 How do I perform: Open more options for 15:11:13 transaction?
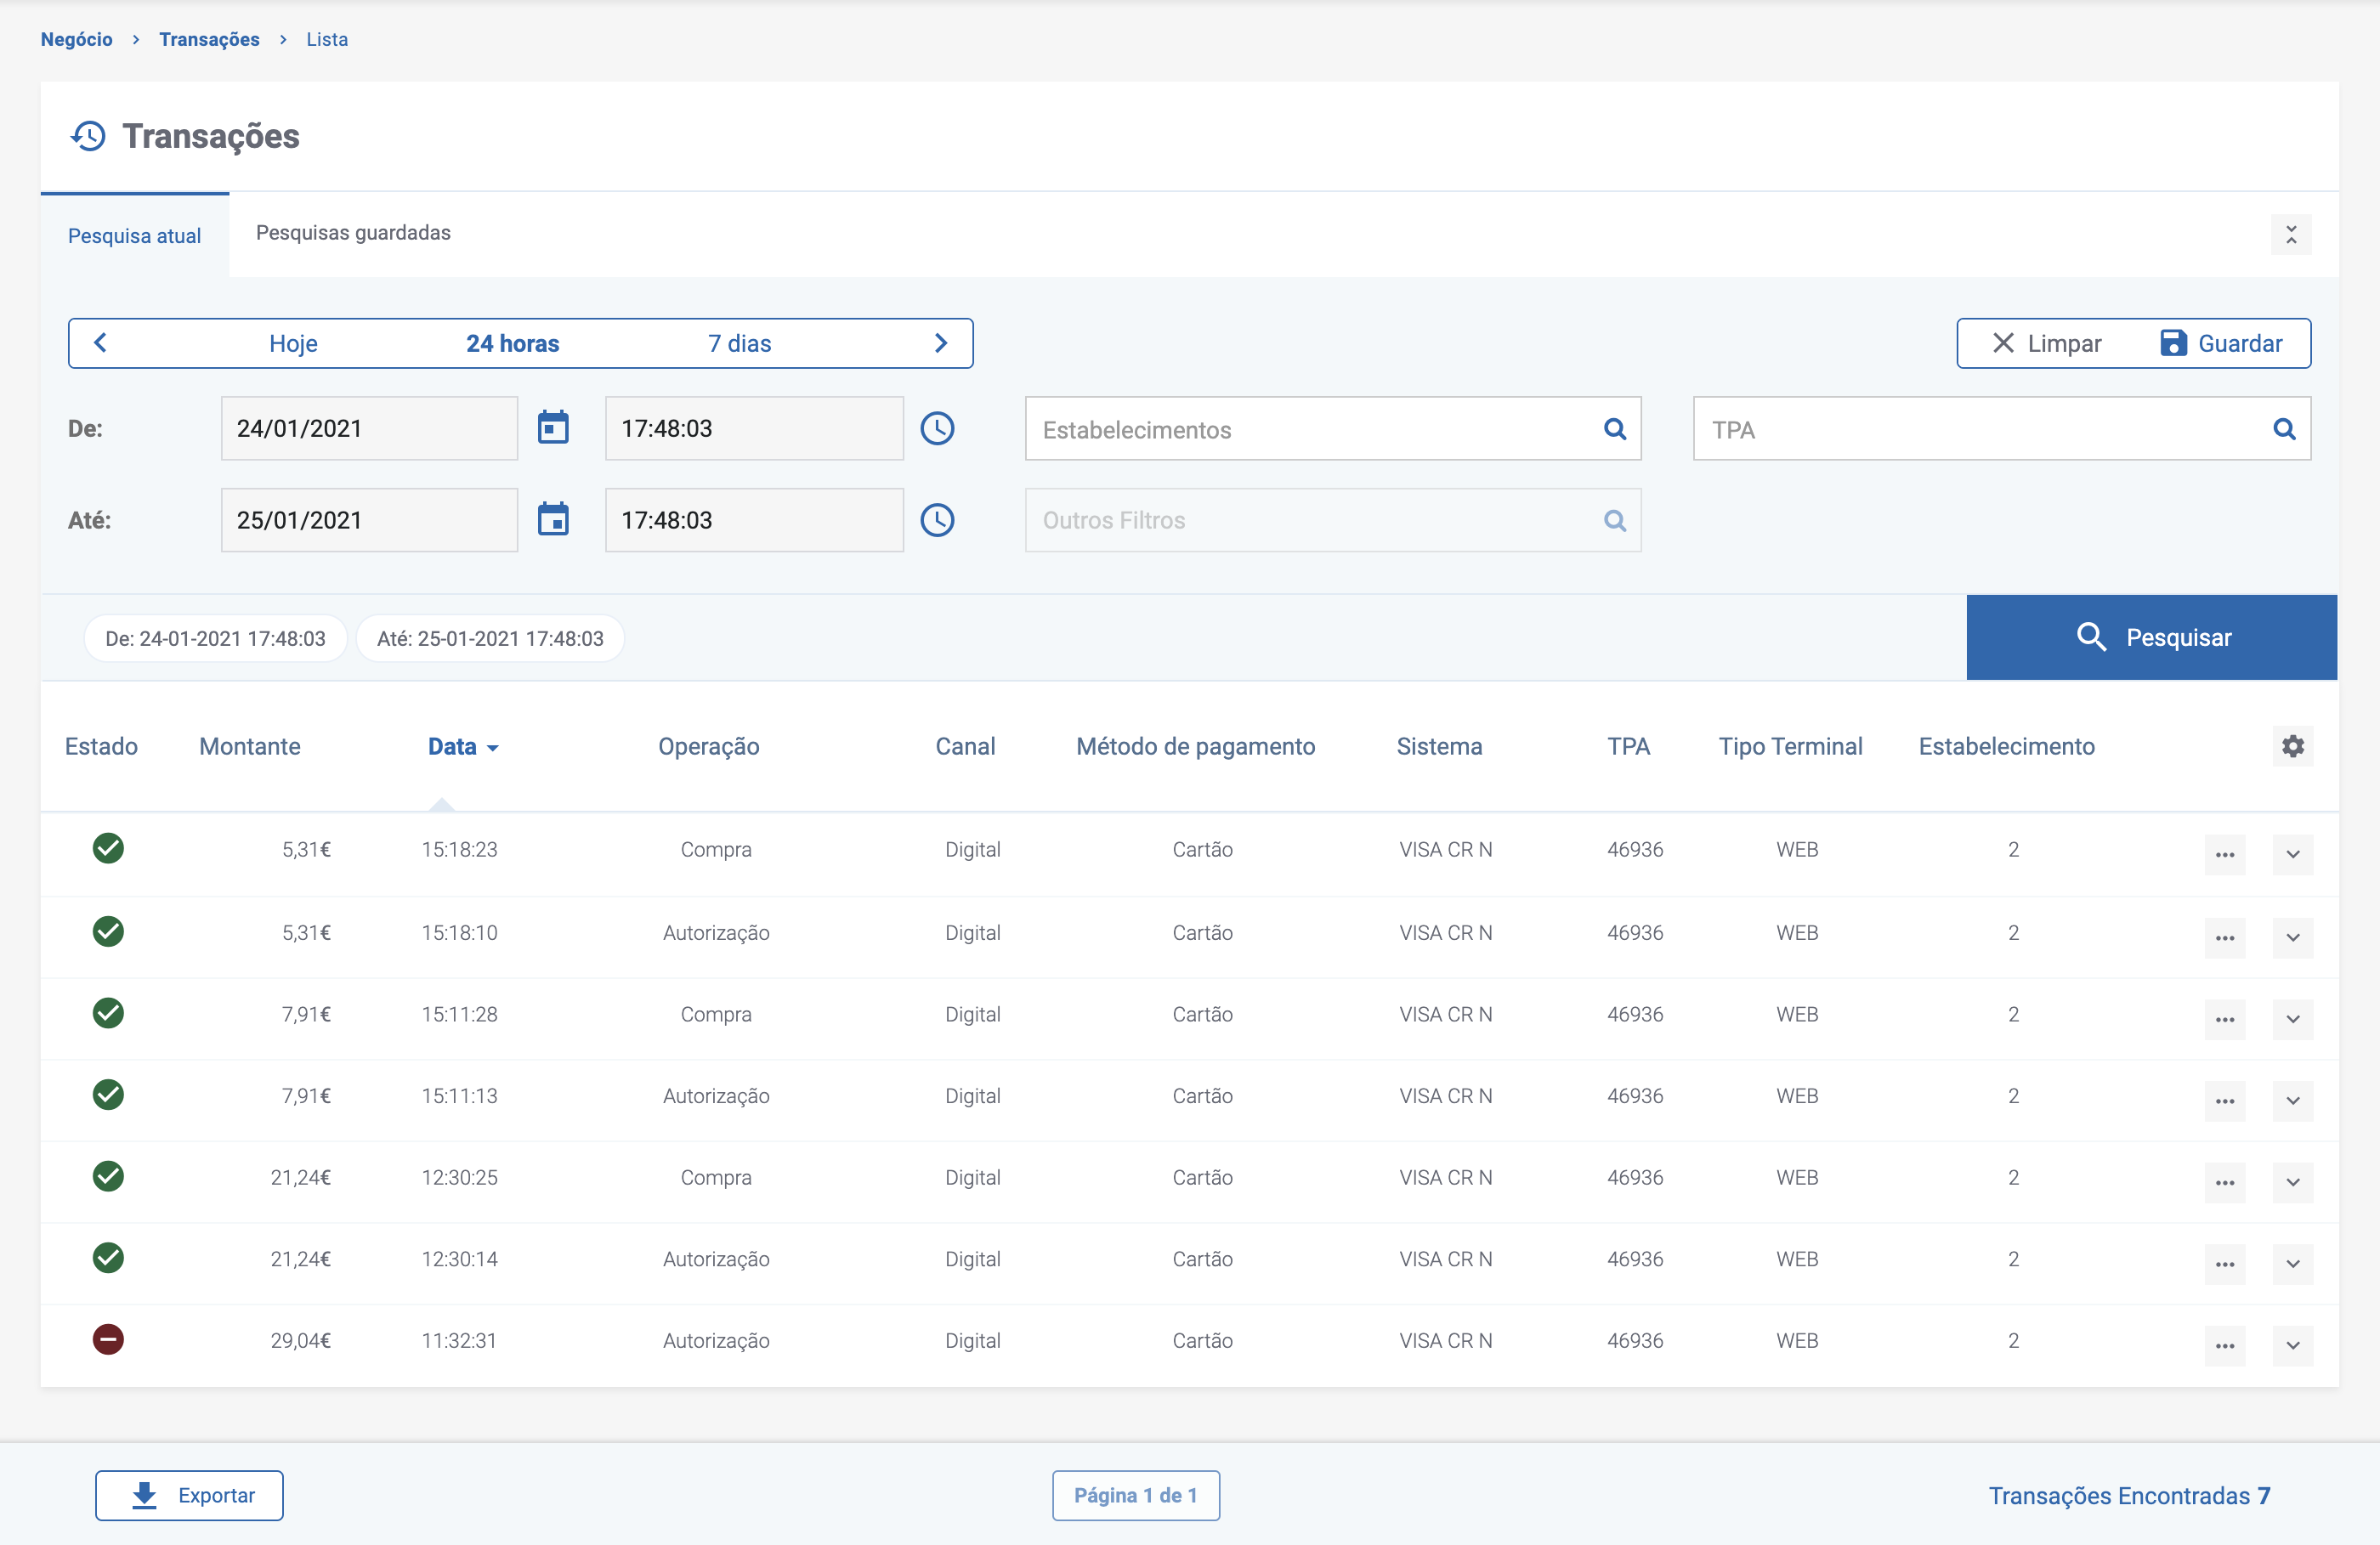point(2224,1100)
